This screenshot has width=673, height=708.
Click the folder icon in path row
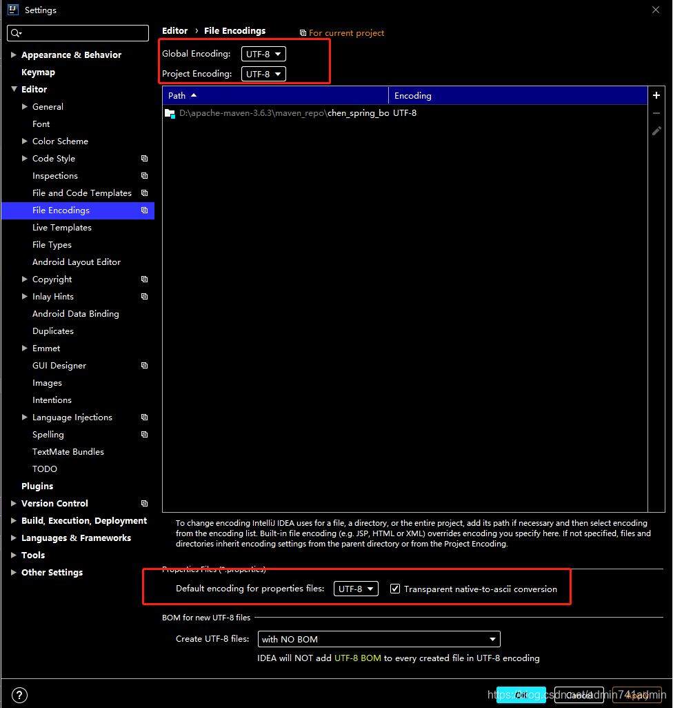click(x=170, y=113)
